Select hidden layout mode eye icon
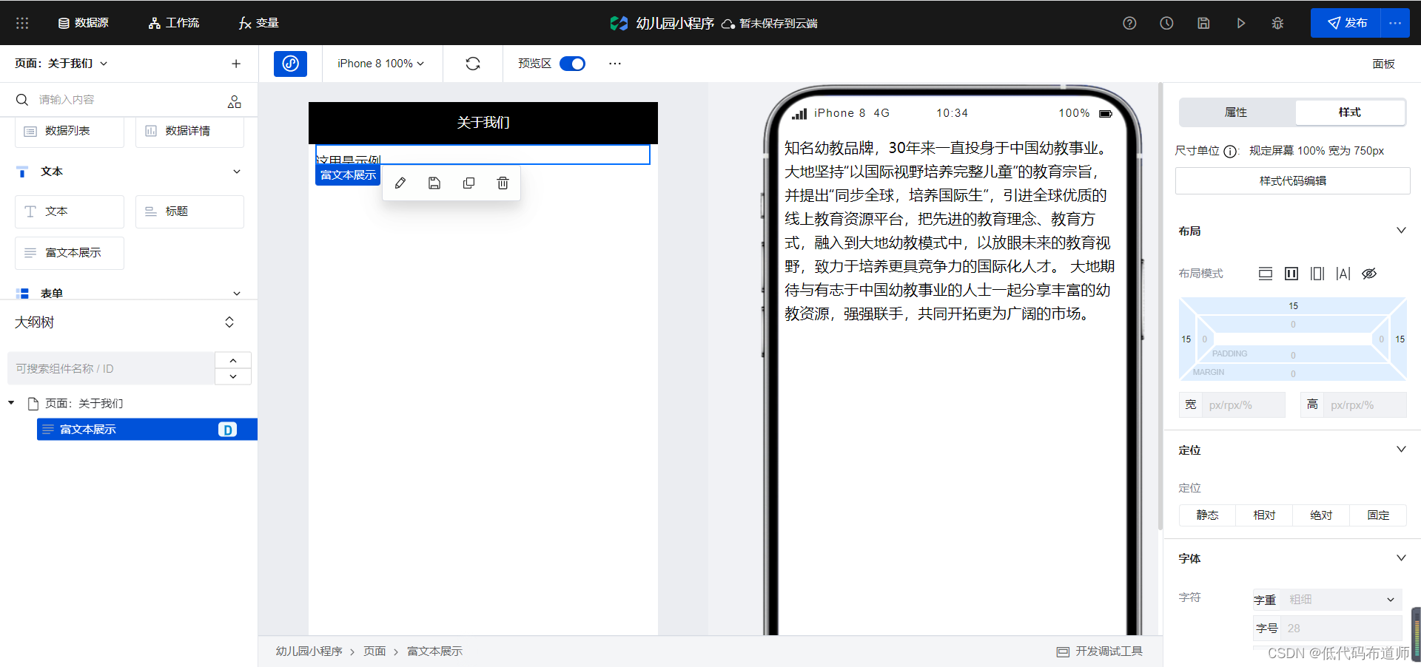Screen dimensions: 1421x667 1369,274
